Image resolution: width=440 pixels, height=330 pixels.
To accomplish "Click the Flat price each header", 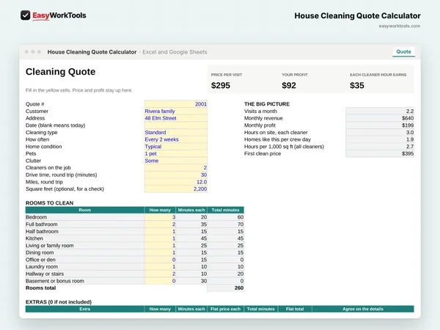I will (x=226, y=309).
